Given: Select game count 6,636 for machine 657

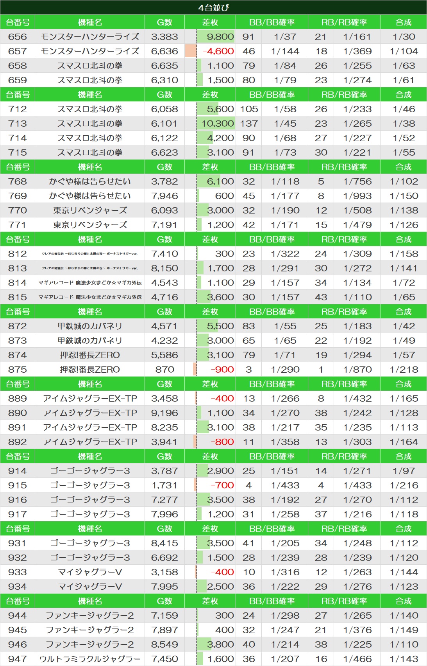Looking at the screenshot, I should click(164, 51).
